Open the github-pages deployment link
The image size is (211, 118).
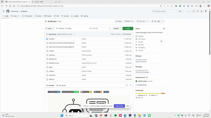coord(142,81)
